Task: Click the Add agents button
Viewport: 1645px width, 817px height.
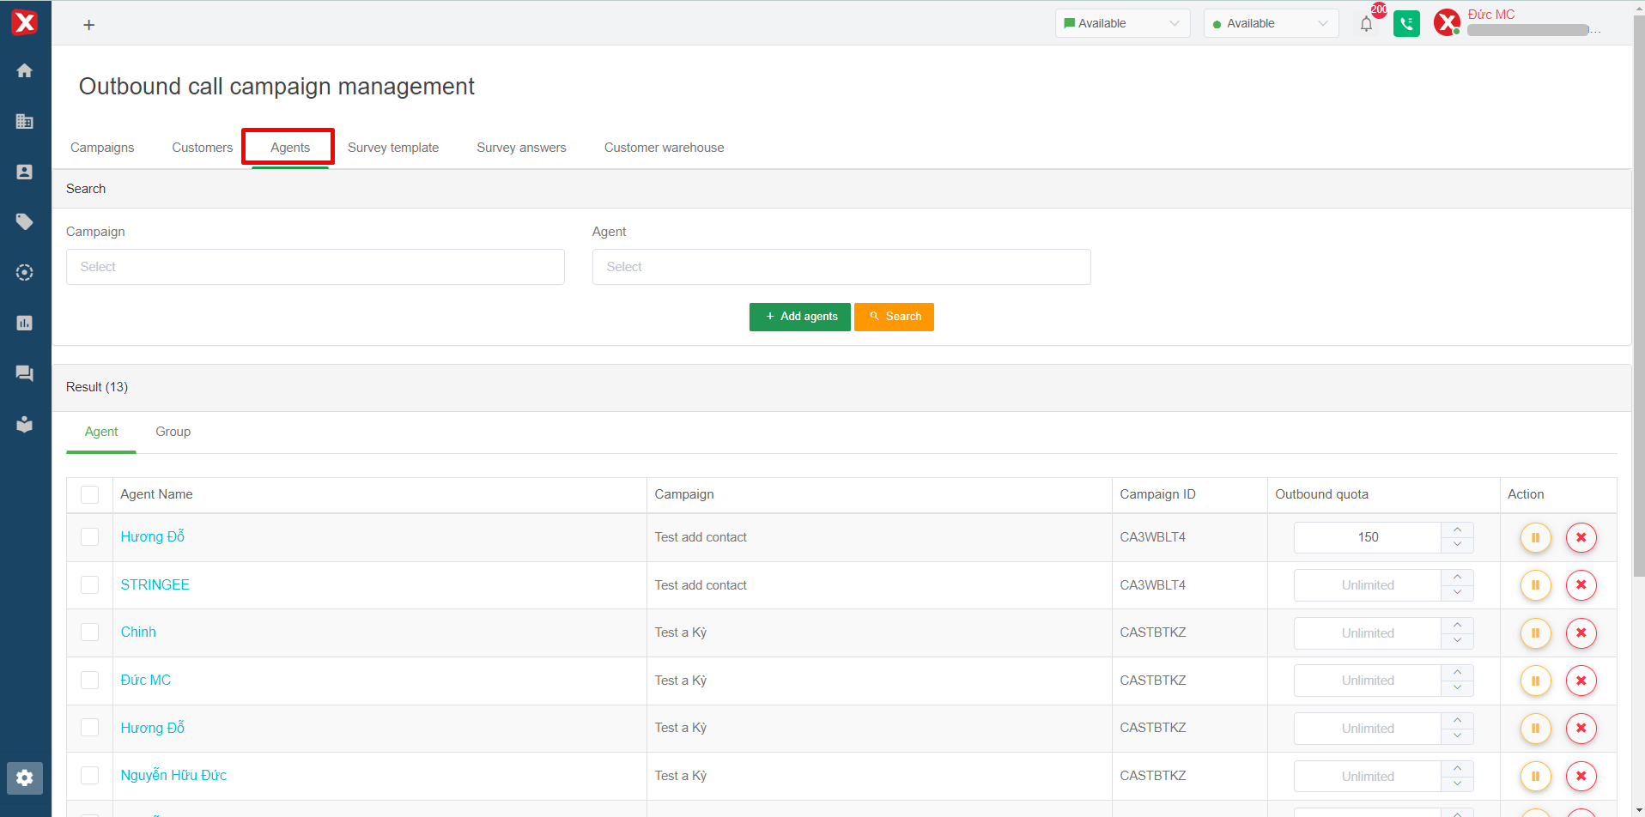Action: click(x=799, y=317)
